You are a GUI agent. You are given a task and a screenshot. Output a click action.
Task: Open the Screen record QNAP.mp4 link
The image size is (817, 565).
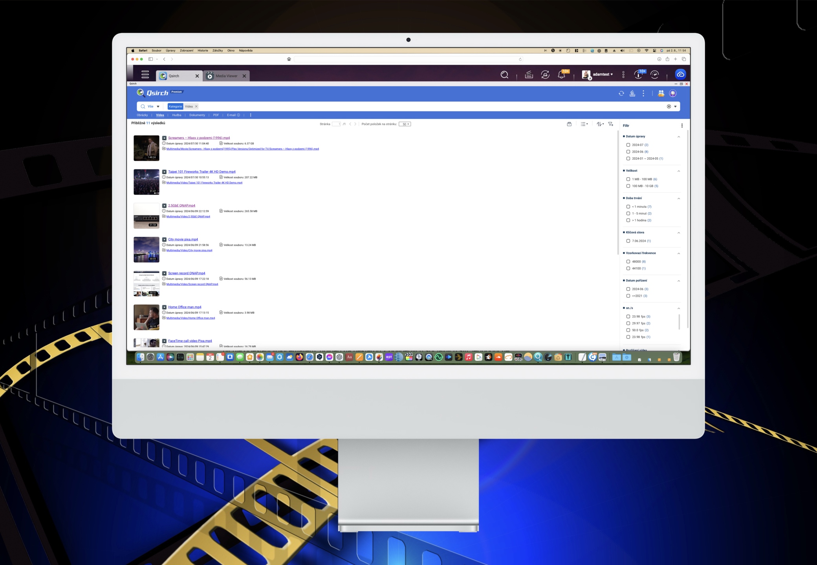pos(187,273)
